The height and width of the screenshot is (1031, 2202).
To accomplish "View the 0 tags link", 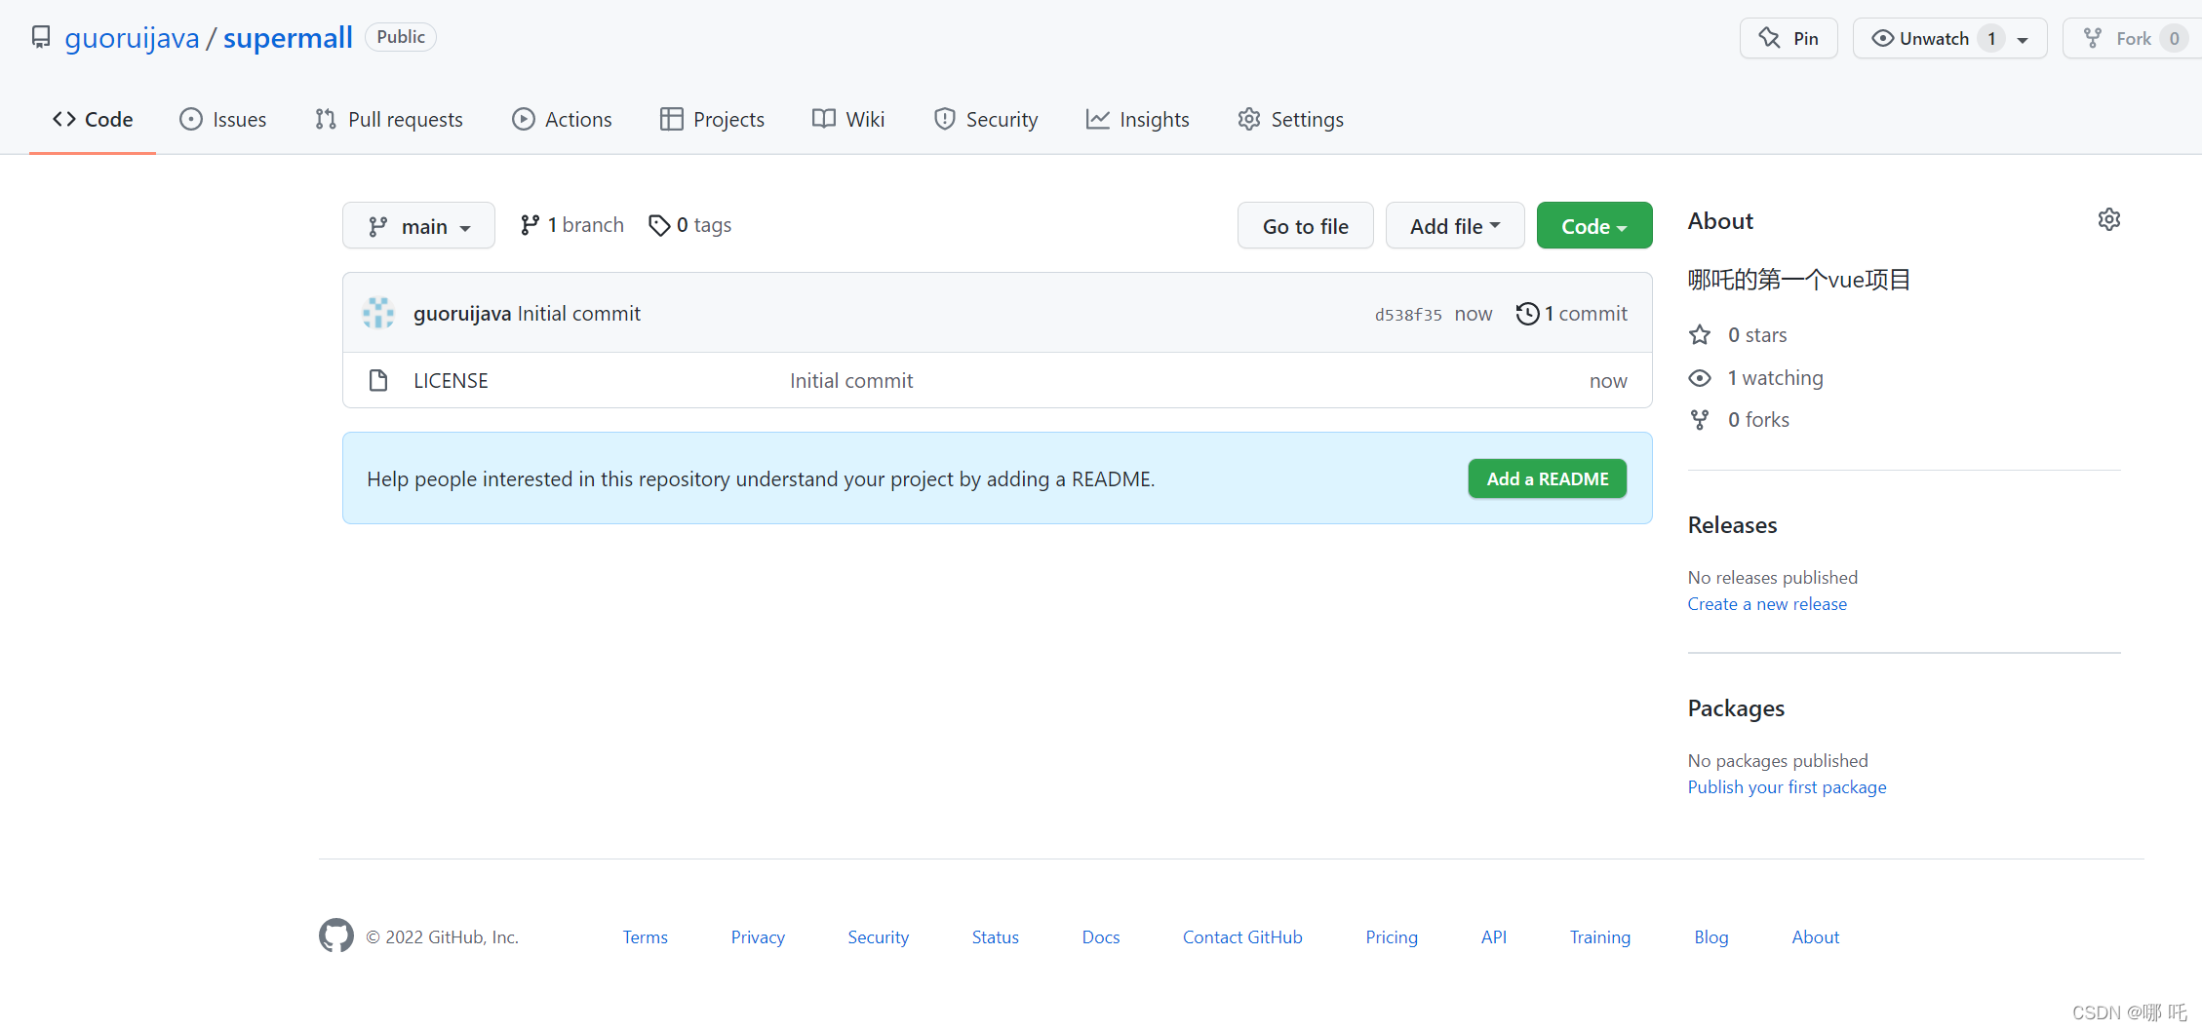I will click(x=690, y=225).
